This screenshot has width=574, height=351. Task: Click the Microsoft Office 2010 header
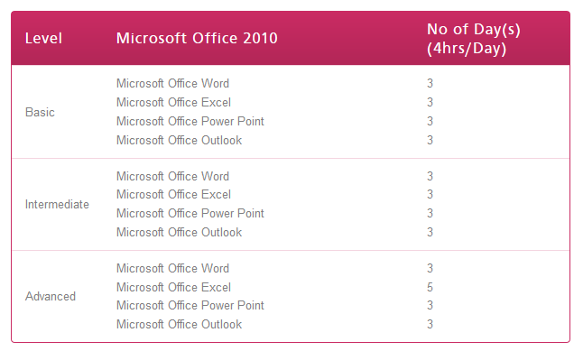[x=197, y=39]
